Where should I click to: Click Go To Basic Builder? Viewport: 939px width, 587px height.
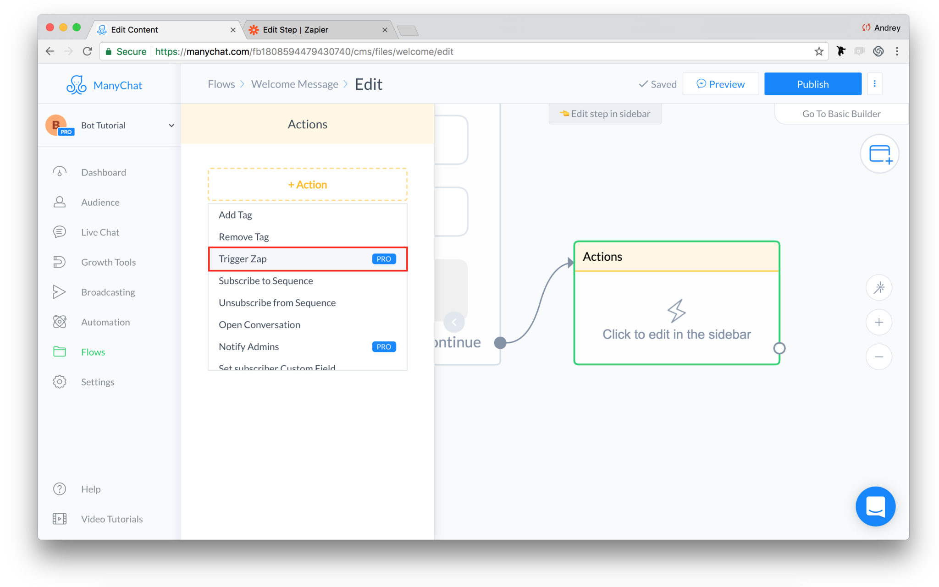[x=841, y=114]
